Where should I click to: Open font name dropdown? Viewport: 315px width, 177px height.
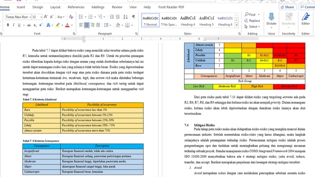tap(30, 17)
